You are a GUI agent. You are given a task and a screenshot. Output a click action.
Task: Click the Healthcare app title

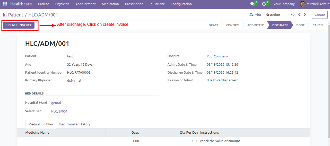pyautogui.click(x=21, y=4)
